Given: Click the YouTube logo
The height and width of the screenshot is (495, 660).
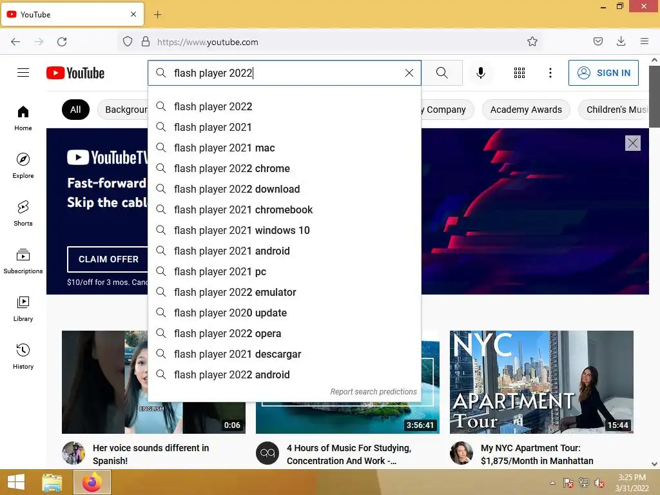Looking at the screenshot, I should pyautogui.click(x=75, y=73).
